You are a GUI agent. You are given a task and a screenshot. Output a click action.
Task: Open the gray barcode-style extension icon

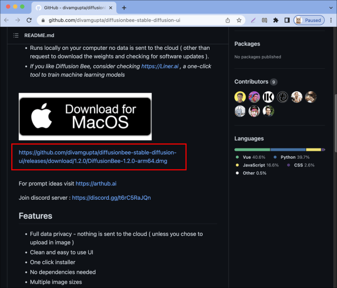264,20
